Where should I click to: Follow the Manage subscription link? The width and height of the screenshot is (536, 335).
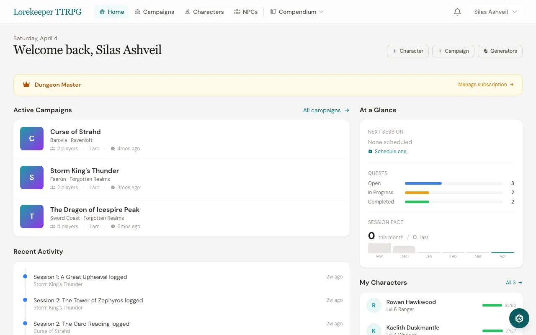point(485,85)
